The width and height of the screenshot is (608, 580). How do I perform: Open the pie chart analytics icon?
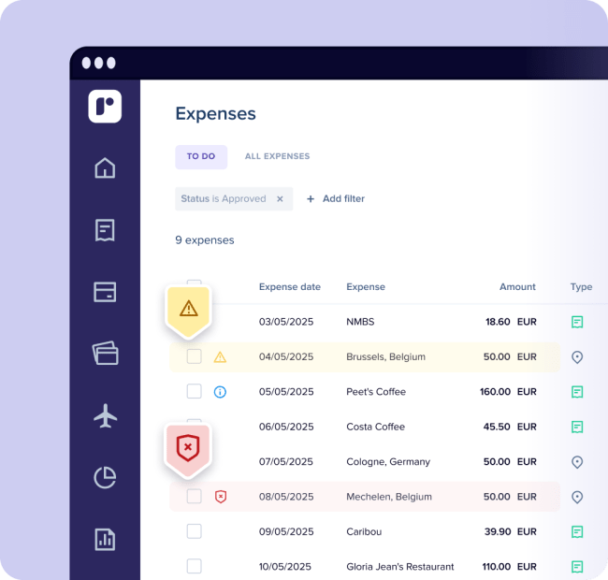pos(105,477)
